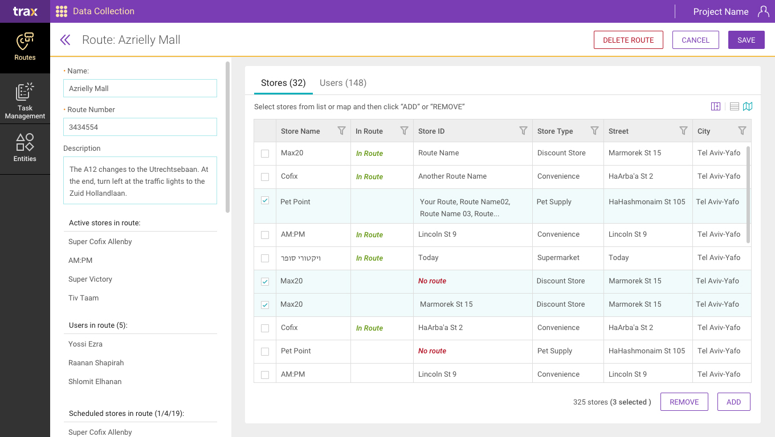Open the Store Name column filter
Image resolution: width=775 pixels, height=437 pixels.
(x=341, y=131)
